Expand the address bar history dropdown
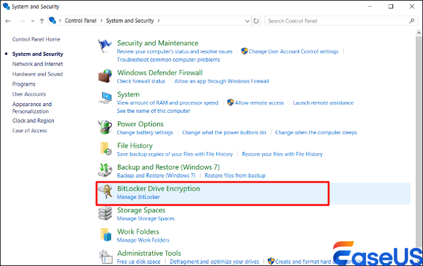This screenshot has width=423, height=266. (247, 21)
